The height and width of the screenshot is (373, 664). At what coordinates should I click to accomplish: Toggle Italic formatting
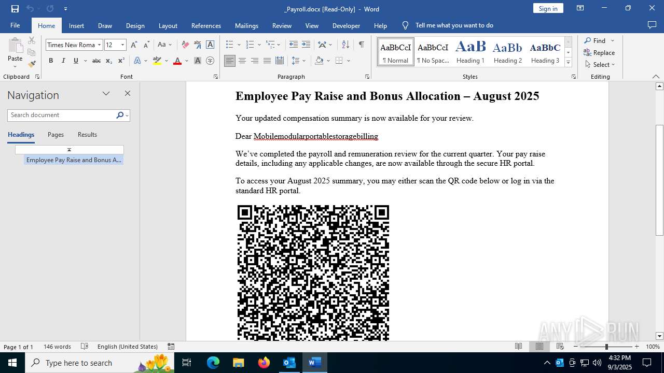pyautogui.click(x=63, y=61)
